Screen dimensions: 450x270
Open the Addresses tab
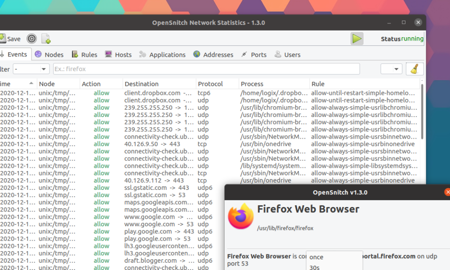(x=213, y=54)
